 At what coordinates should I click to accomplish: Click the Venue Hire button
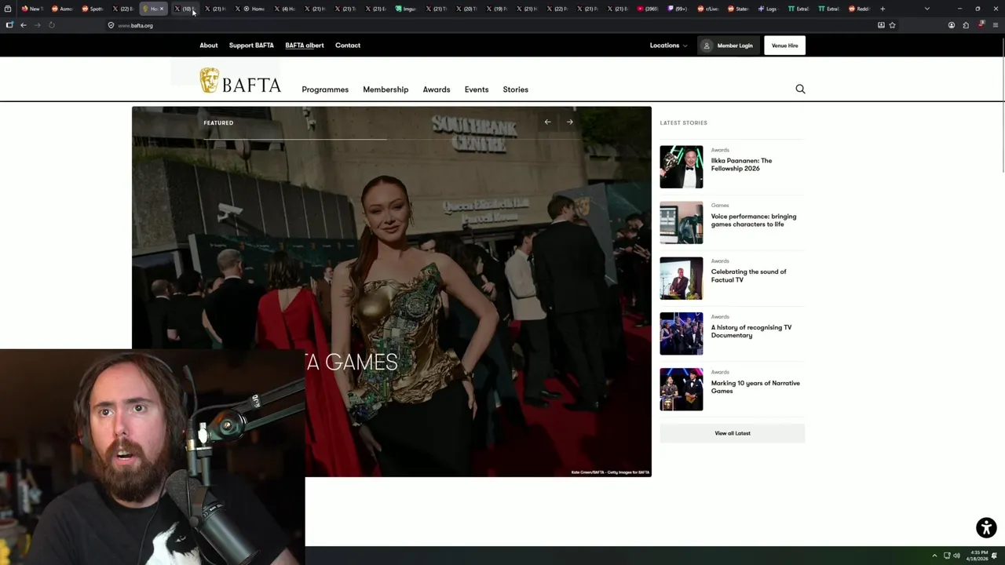[x=785, y=46]
